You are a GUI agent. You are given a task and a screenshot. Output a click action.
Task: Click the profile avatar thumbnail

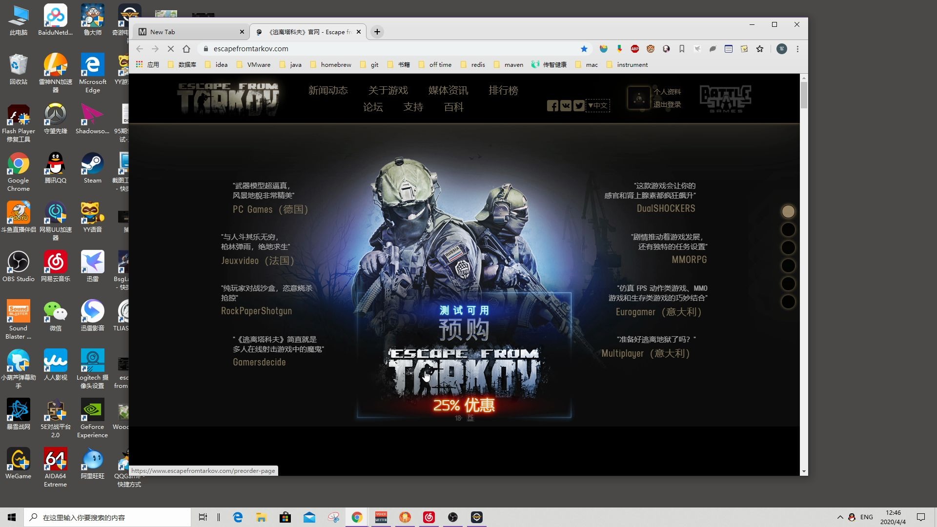tap(639, 98)
